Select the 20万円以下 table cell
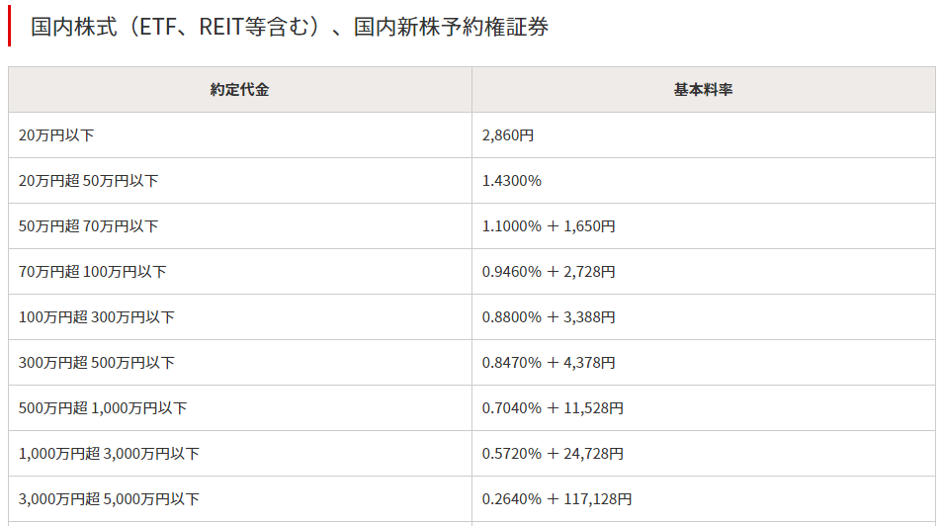The height and width of the screenshot is (526, 941). point(240,135)
